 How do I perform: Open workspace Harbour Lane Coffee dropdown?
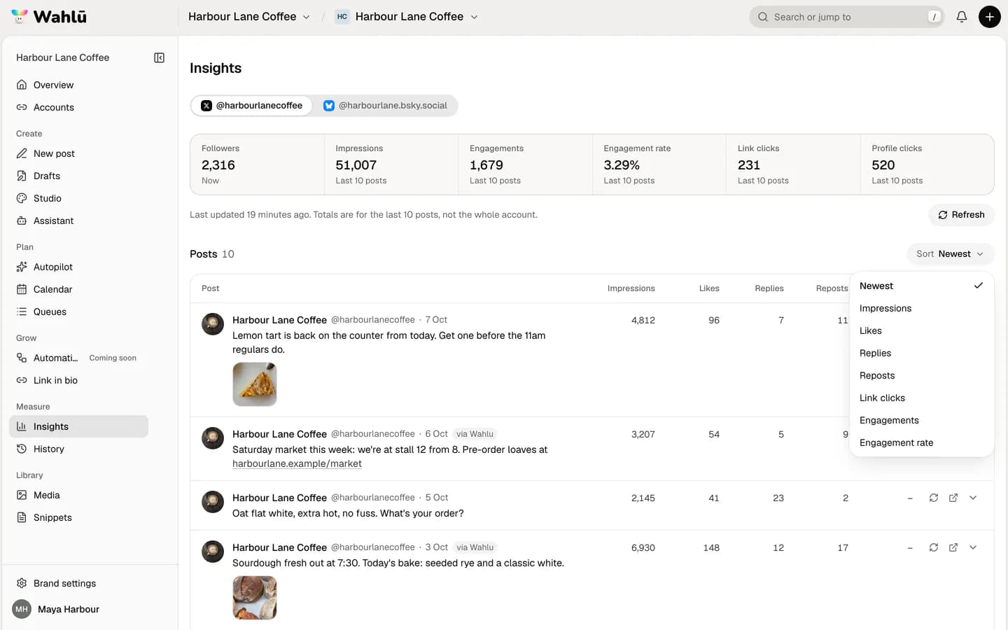coord(249,17)
